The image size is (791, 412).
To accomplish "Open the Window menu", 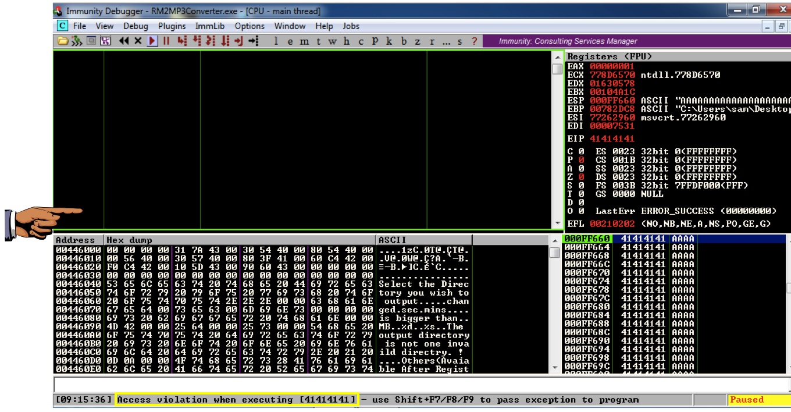I will point(290,26).
